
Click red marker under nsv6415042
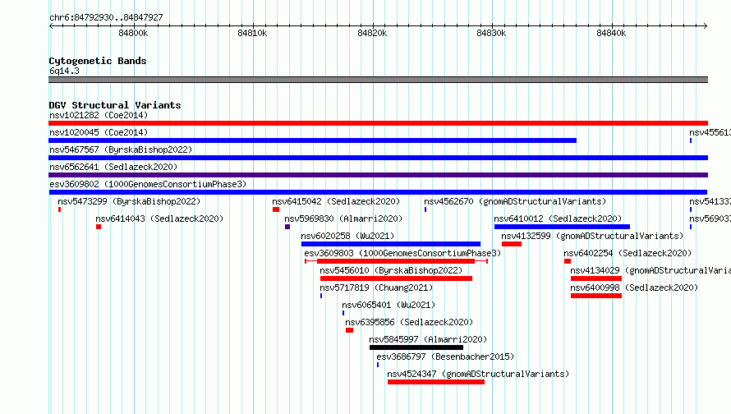point(276,209)
